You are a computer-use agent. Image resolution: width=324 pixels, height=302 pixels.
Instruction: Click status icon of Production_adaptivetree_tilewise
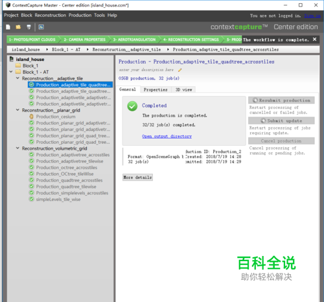(32, 161)
